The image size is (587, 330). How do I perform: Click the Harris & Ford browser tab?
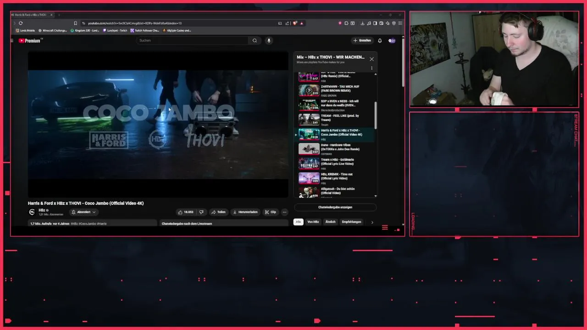[31, 15]
